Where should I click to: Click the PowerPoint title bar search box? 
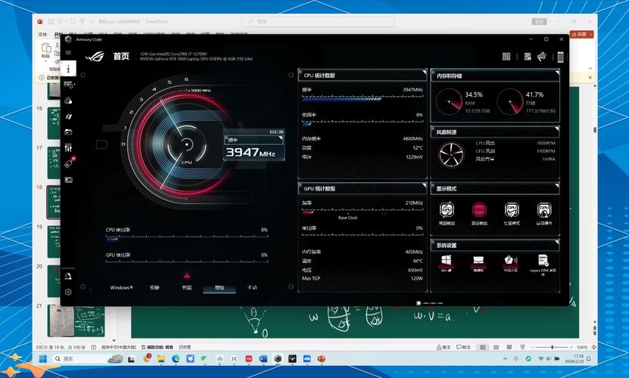coord(318,21)
